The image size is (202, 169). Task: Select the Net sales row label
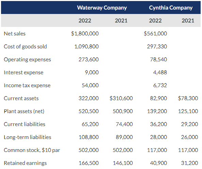15,34
